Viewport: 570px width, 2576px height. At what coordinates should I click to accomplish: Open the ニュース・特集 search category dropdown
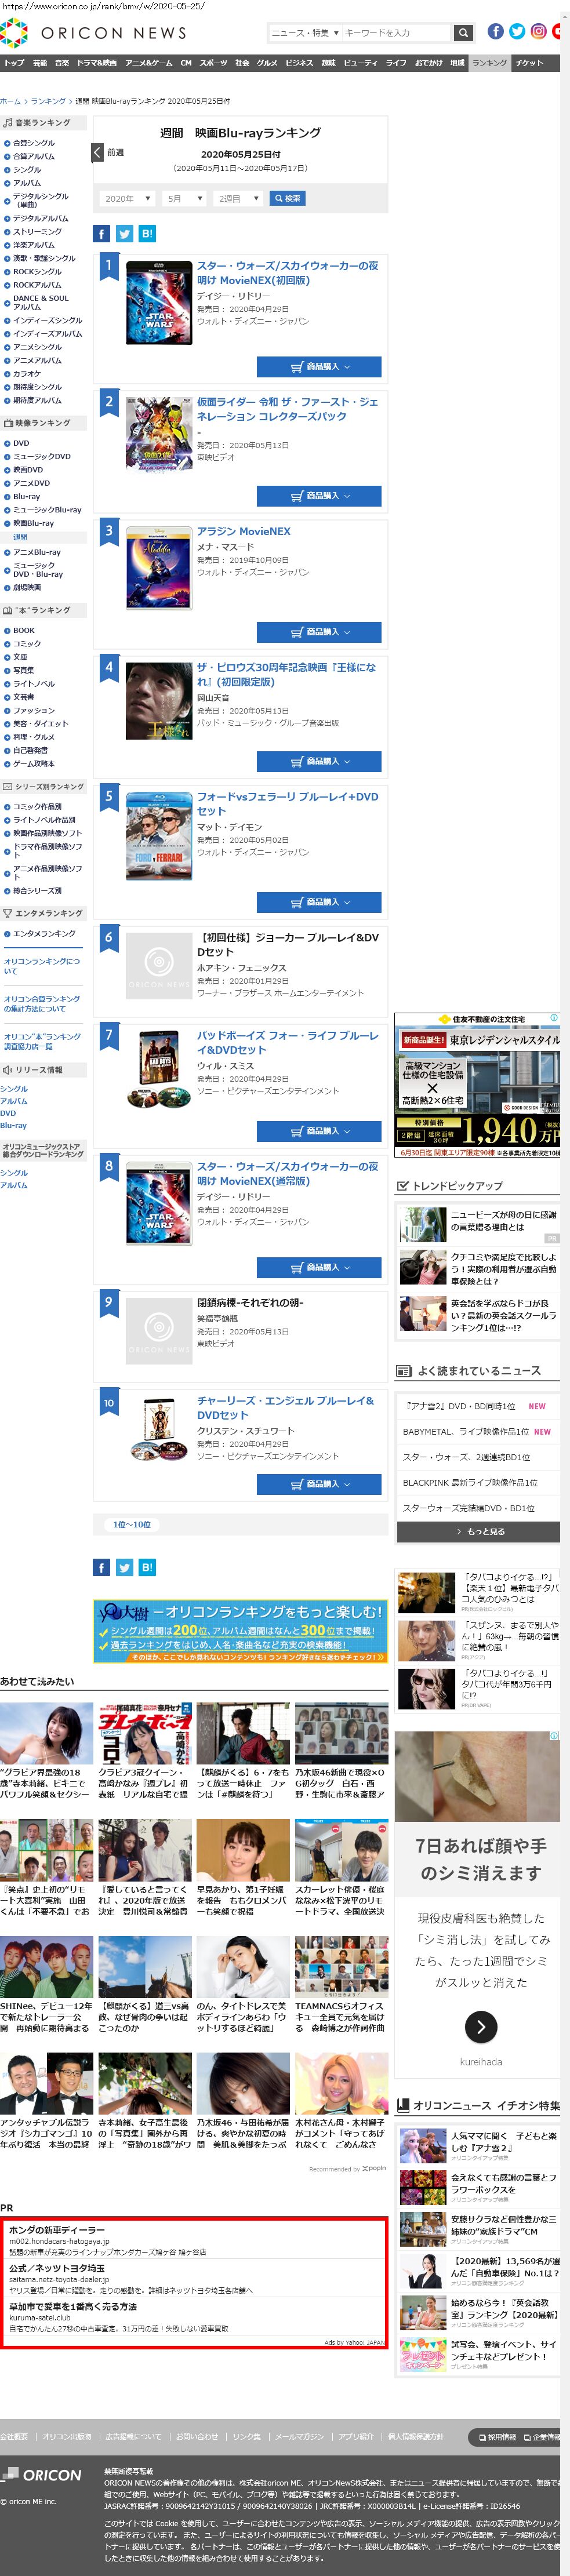(305, 33)
